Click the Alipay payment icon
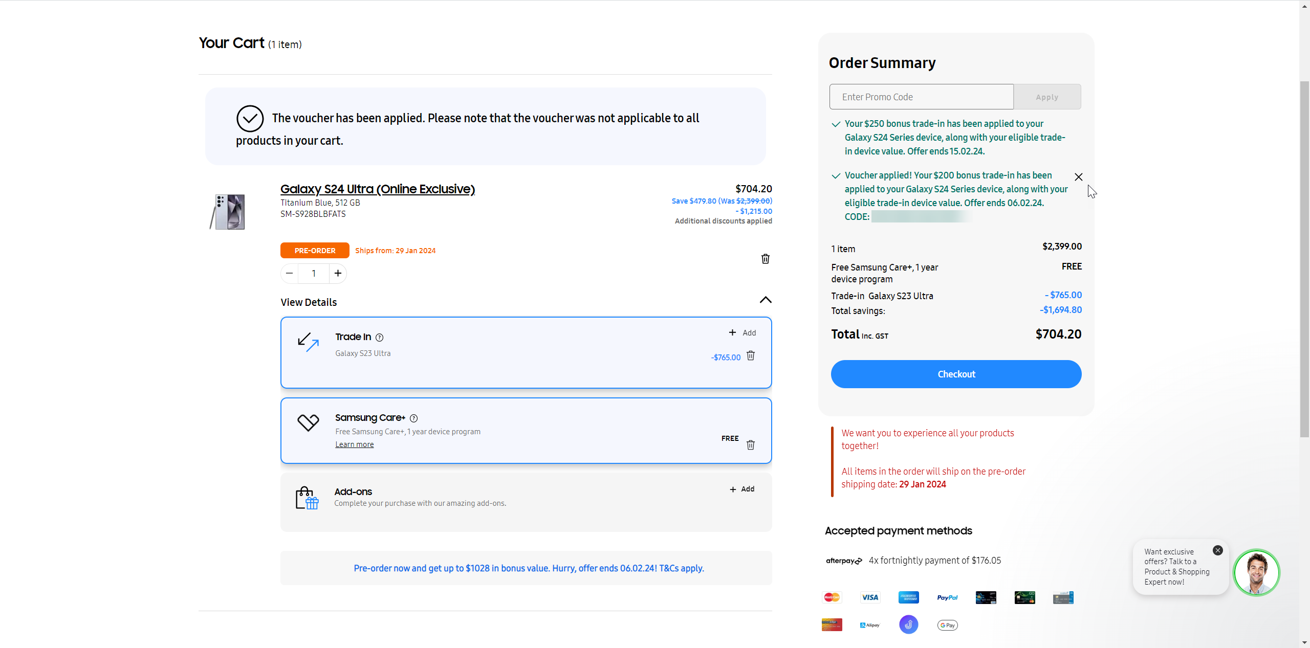Viewport: 1310px width, 648px height. pyautogui.click(x=870, y=625)
